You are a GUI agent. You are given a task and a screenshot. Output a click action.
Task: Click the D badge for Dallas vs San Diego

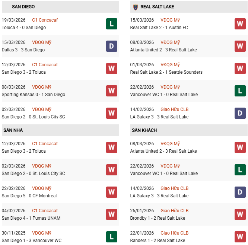tap(112, 46)
